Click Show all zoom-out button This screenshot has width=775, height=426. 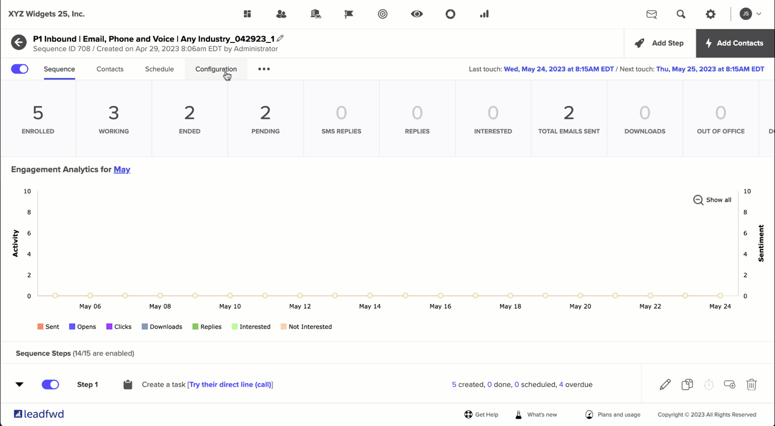click(x=712, y=200)
